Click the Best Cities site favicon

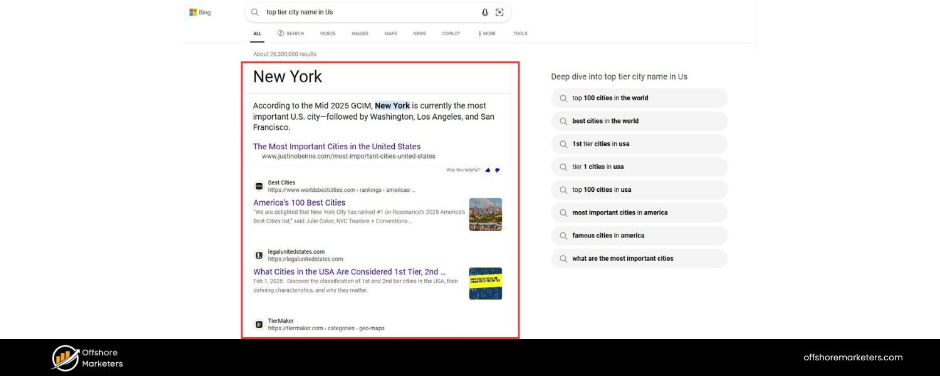coord(259,185)
